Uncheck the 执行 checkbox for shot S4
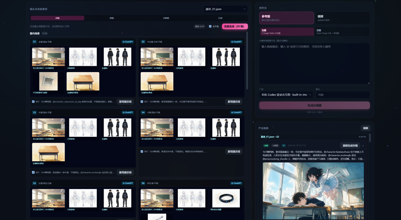 point(142,151)
